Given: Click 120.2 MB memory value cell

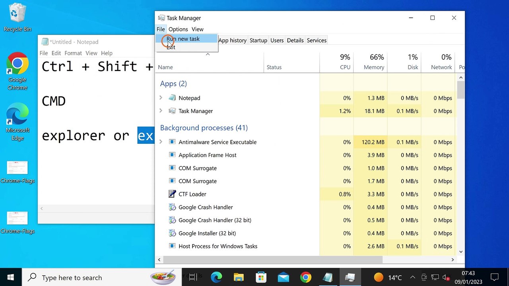Looking at the screenshot, I should click(x=370, y=142).
